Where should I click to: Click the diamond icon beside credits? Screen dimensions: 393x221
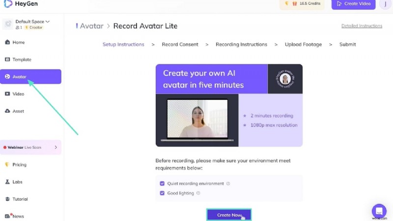point(286,3)
